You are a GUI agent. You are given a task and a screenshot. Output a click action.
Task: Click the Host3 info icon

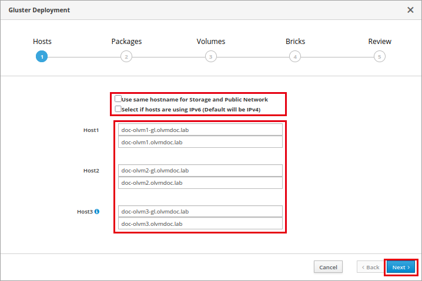click(x=97, y=211)
